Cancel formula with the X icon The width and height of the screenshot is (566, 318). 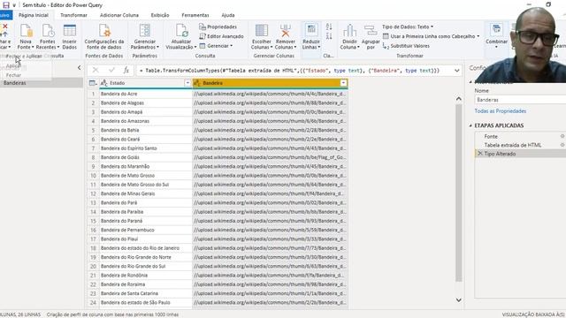(x=96, y=71)
